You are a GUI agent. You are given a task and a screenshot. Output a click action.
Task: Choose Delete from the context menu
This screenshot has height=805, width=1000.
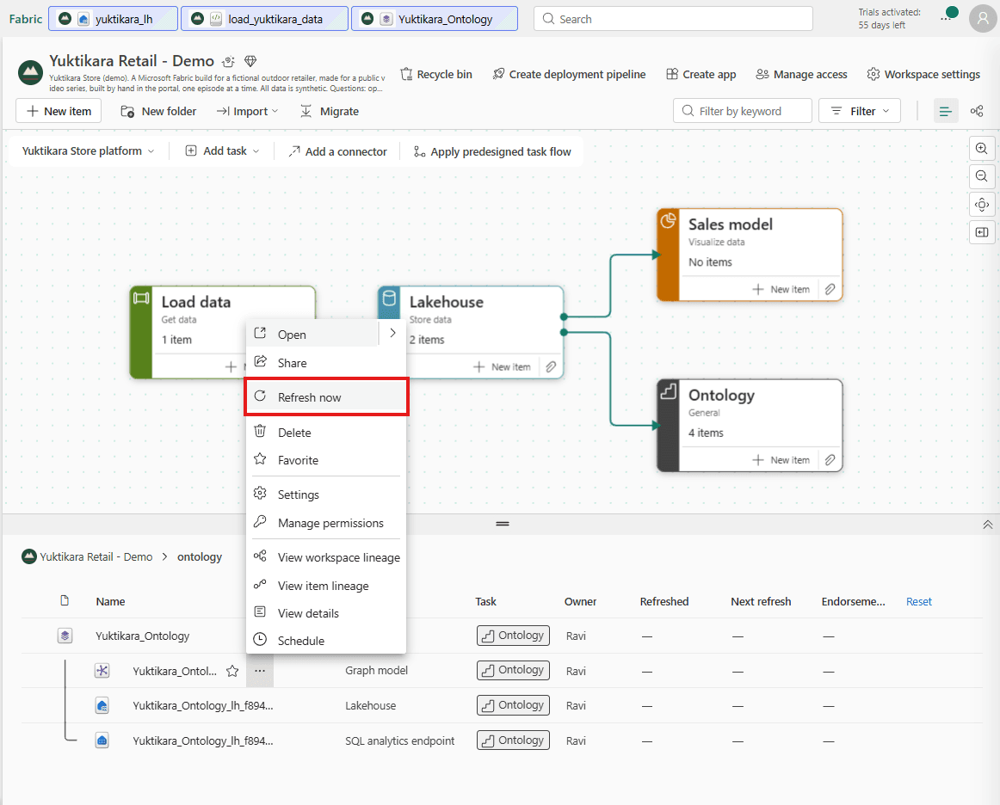coord(326,432)
